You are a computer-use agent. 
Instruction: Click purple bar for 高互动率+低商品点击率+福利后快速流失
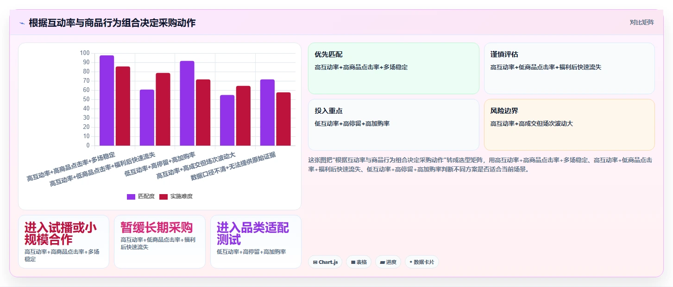[x=147, y=117]
